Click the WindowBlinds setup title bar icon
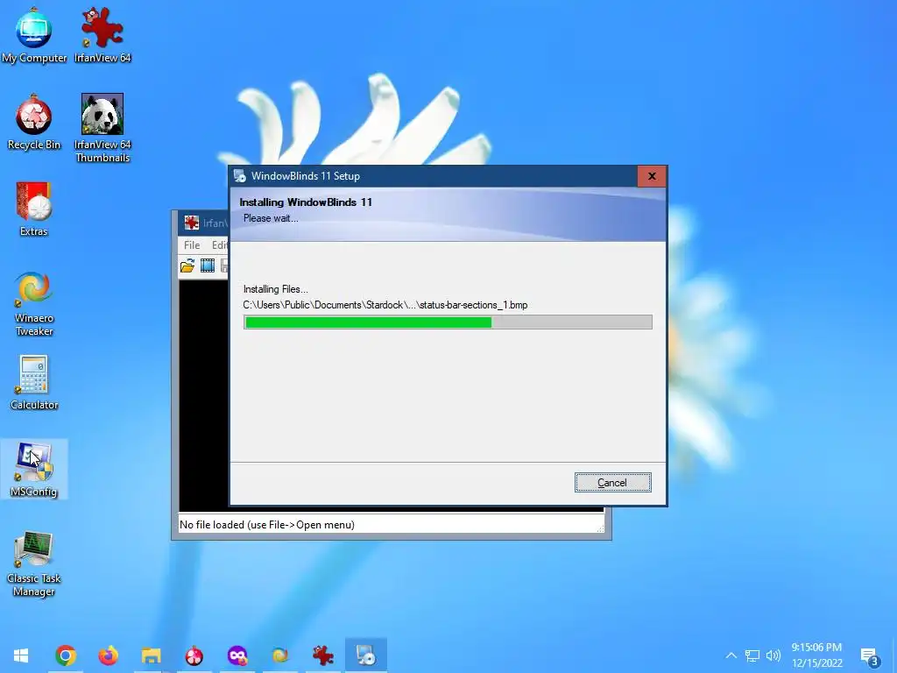The image size is (897, 673). [240, 176]
